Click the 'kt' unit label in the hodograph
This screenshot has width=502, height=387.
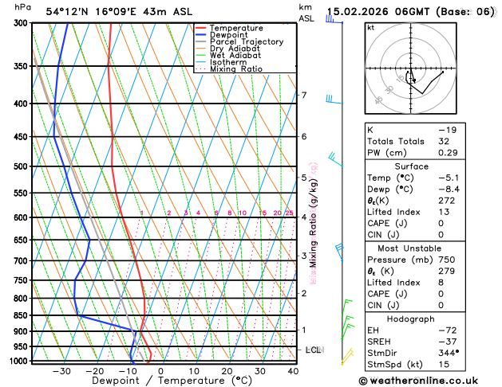tap(371, 28)
